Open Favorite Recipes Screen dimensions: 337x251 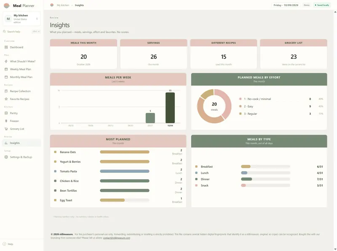[21, 99]
